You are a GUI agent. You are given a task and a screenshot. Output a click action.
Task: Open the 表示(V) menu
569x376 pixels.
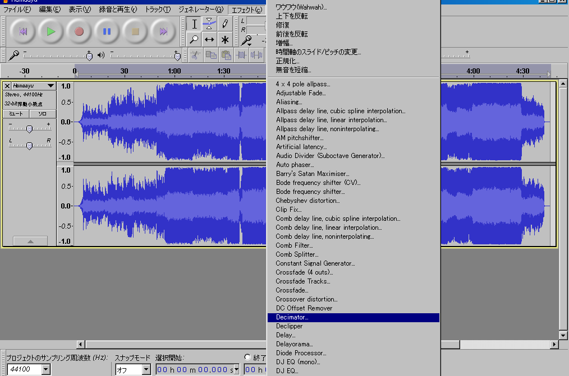click(80, 10)
